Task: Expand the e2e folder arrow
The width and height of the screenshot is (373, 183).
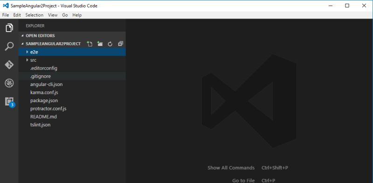Action: click(x=28, y=52)
